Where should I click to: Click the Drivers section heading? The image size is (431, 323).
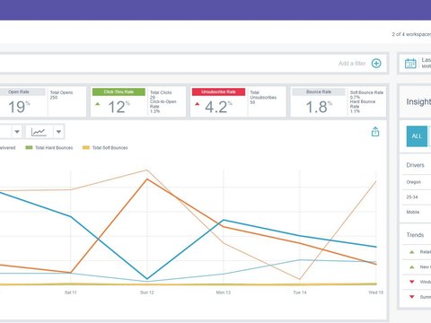click(415, 165)
